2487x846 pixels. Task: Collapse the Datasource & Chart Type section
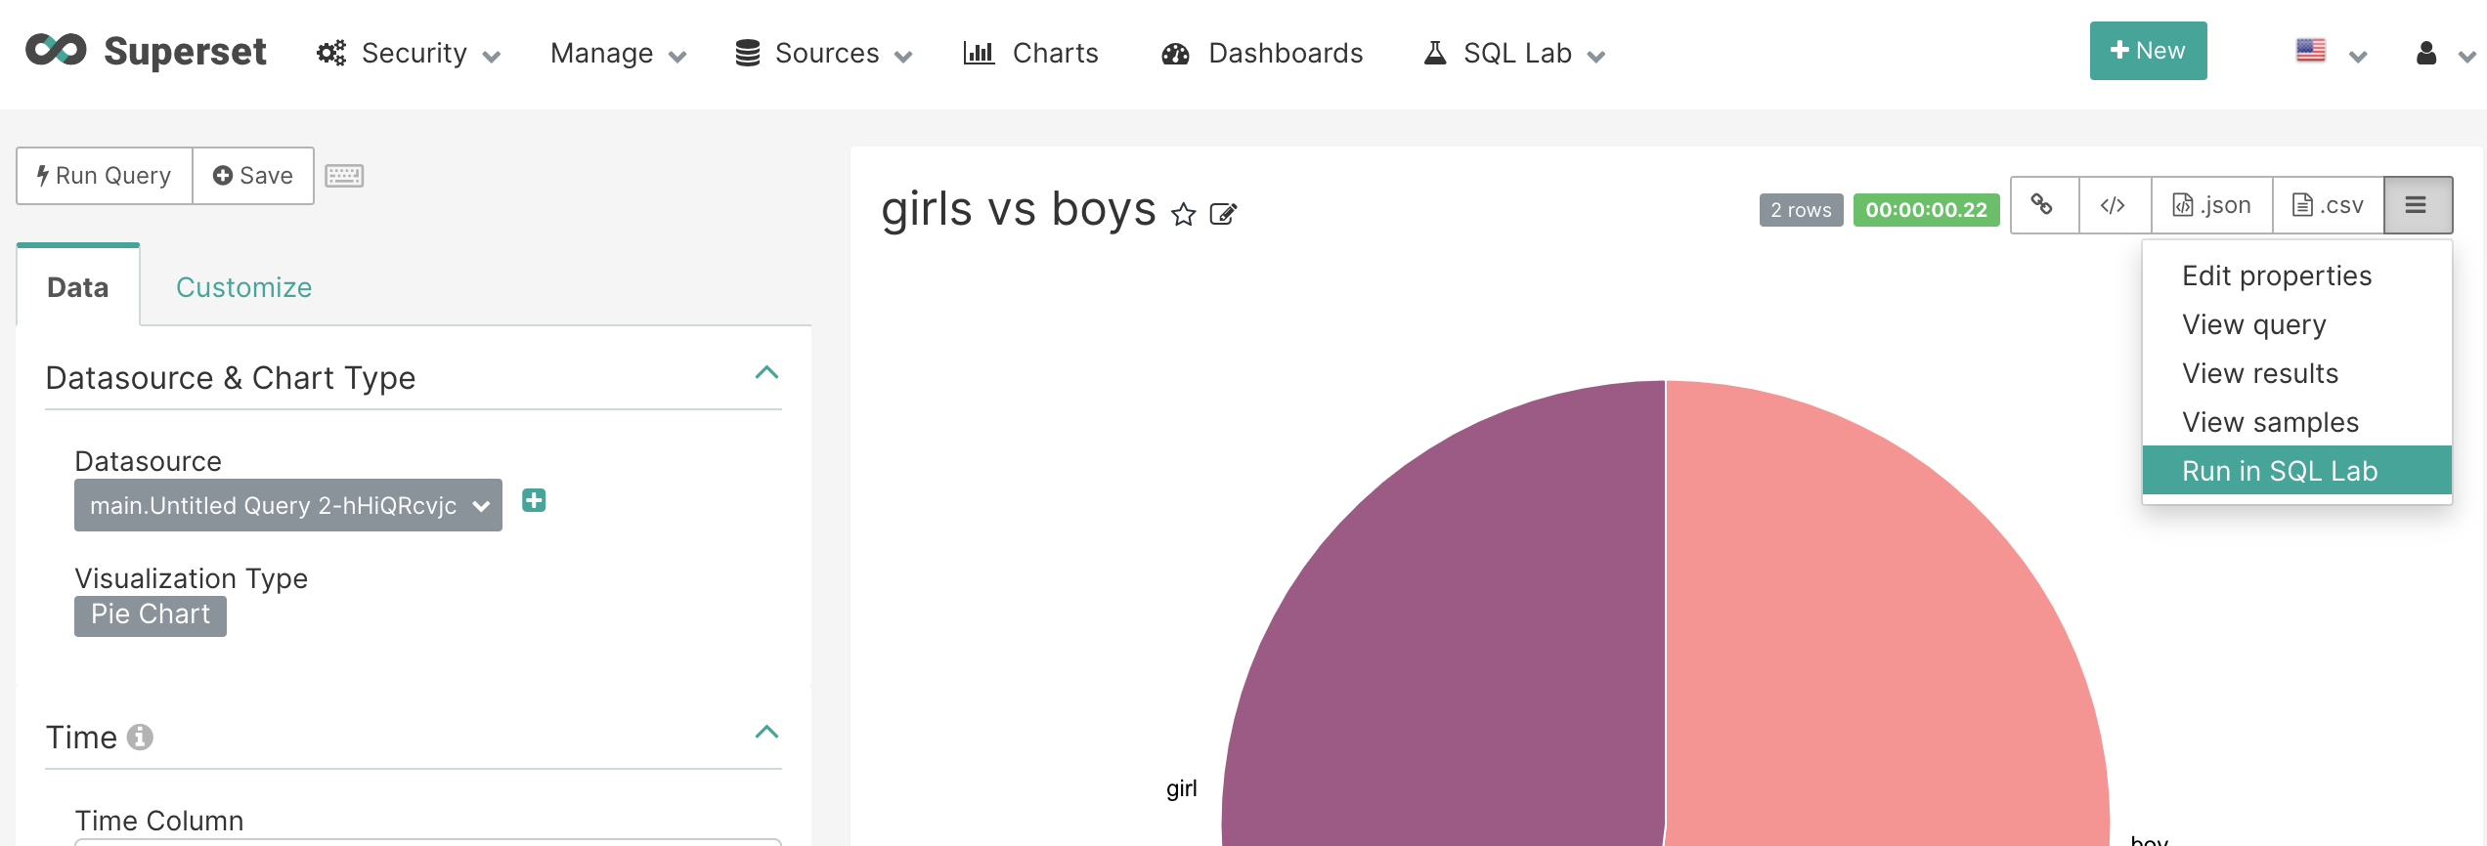(x=766, y=373)
